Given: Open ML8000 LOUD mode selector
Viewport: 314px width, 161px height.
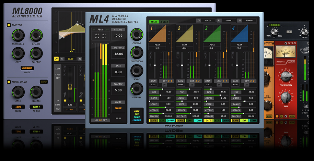Looking at the screenshot, I should (x=18, y=107).
